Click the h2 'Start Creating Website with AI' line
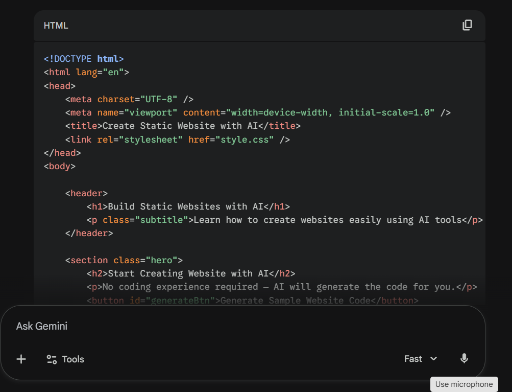The image size is (512, 392). [191, 273]
